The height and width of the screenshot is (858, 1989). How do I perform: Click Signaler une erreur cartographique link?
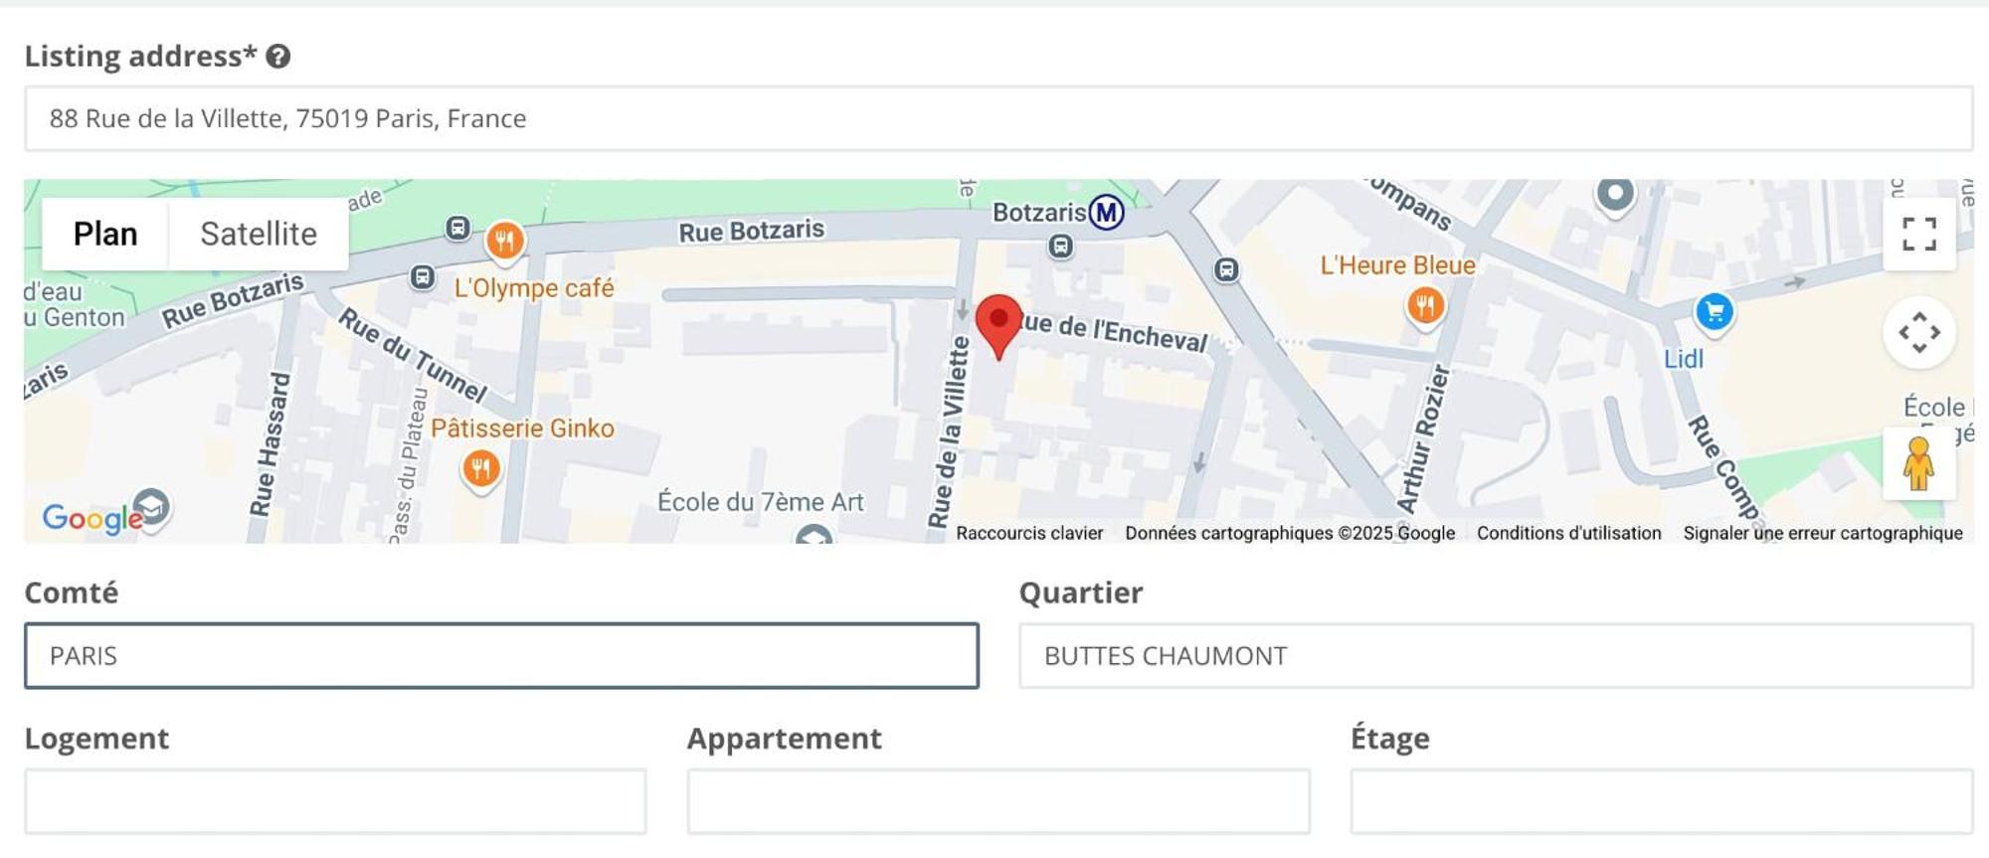1823,533
